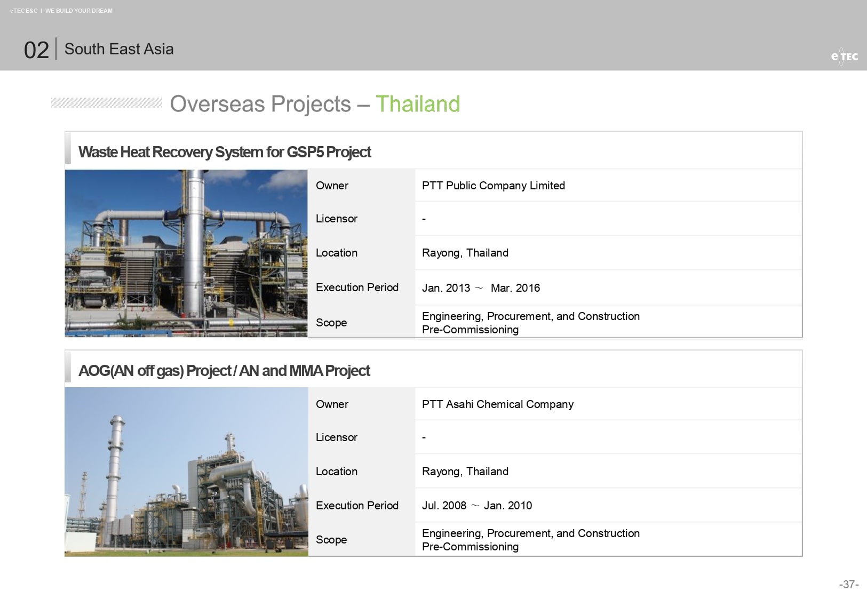Select the AOG plant photo
The image size is (867, 600).
click(x=186, y=472)
